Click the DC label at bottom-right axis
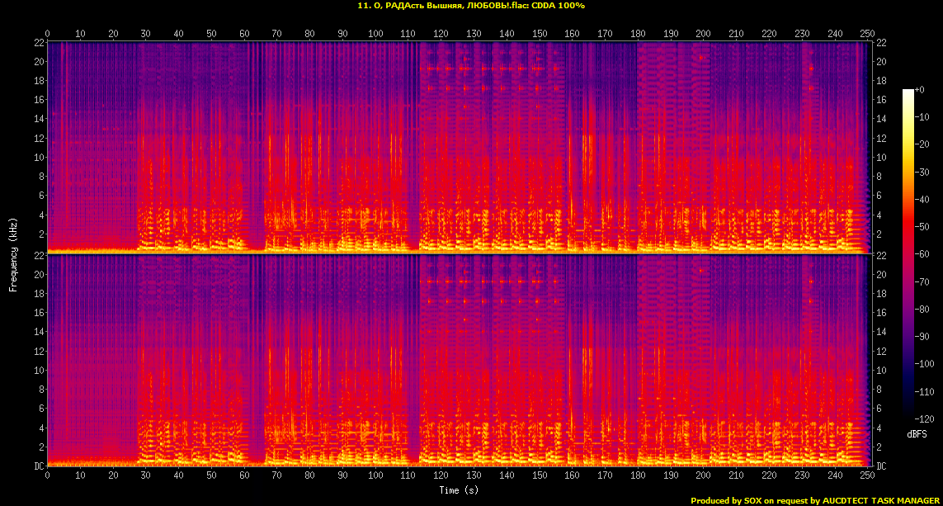Viewport: 943px width, 506px height. coord(881,466)
